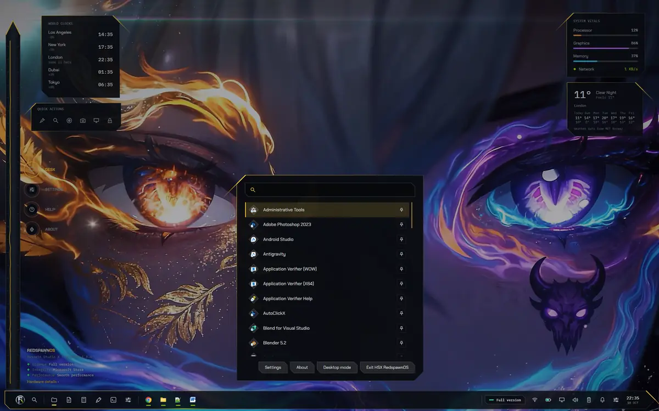Pin Administrative Tools using its pin icon

pos(401,210)
